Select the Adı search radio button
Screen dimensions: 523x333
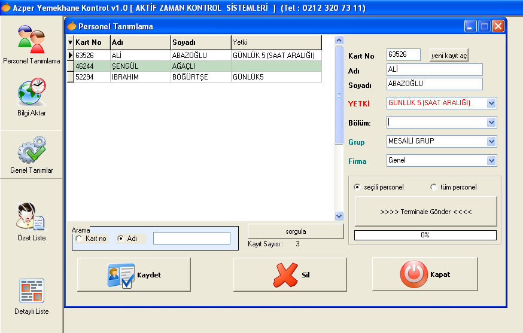point(121,239)
